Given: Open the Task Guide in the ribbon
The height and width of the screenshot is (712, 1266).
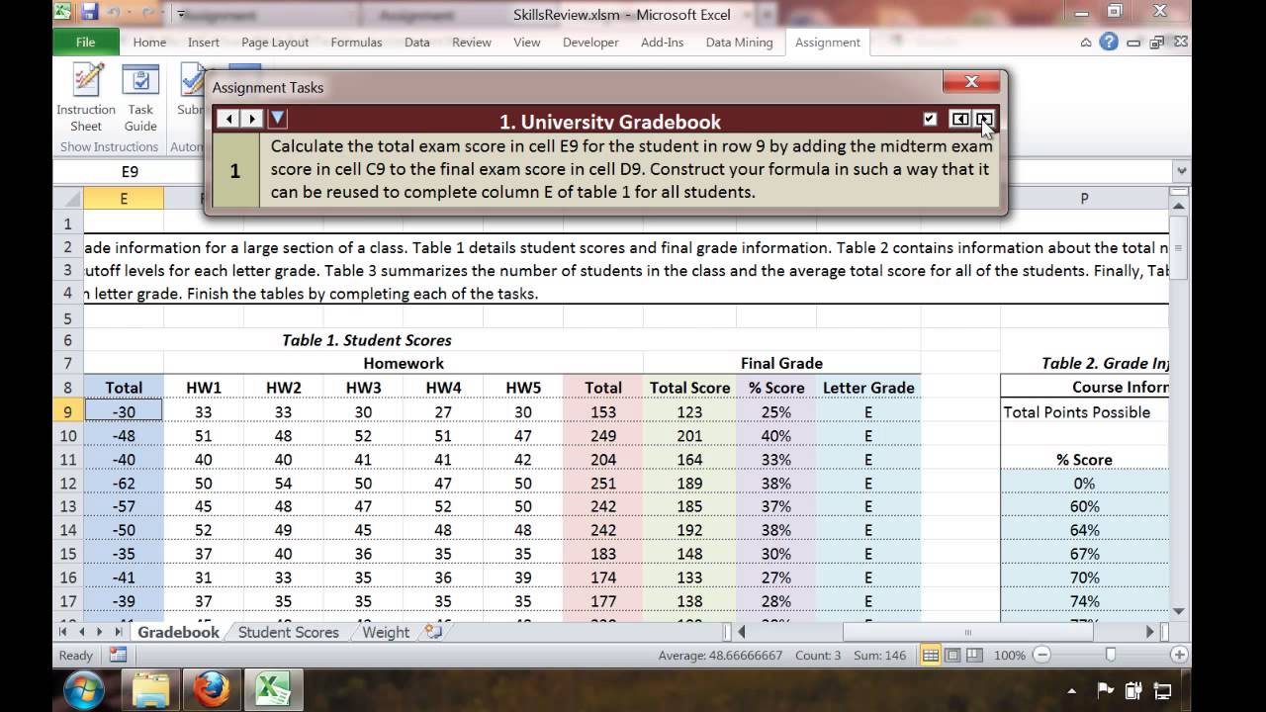Looking at the screenshot, I should pyautogui.click(x=140, y=98).
